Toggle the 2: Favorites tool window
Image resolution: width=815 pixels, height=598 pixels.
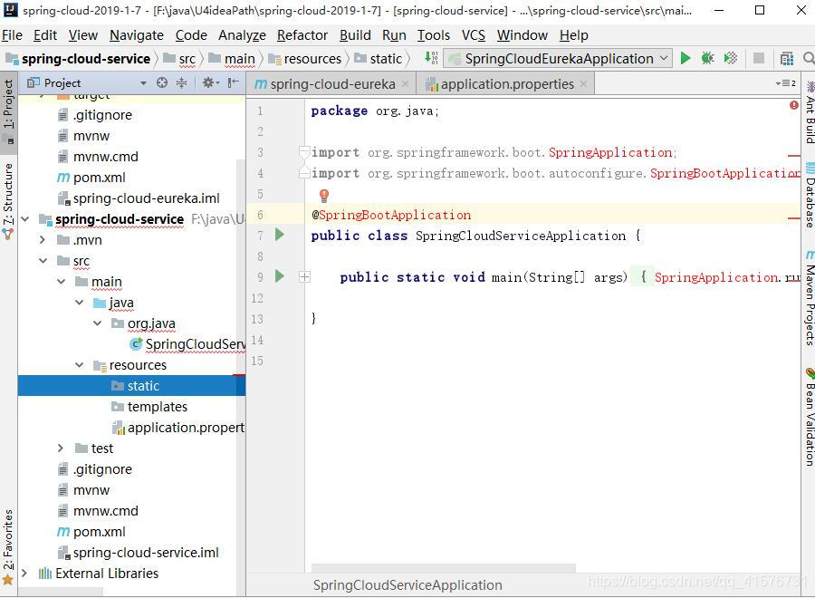[8, 546]
